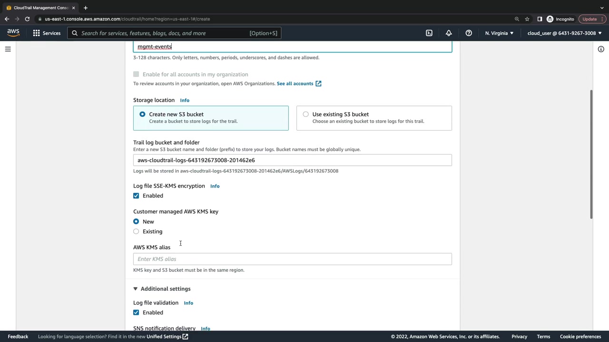
Task: Click the Services menu label
Action: (51, 33)
